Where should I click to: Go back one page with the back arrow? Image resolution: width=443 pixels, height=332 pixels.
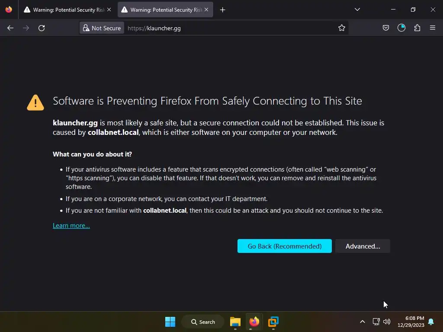(x=10, y=28)
